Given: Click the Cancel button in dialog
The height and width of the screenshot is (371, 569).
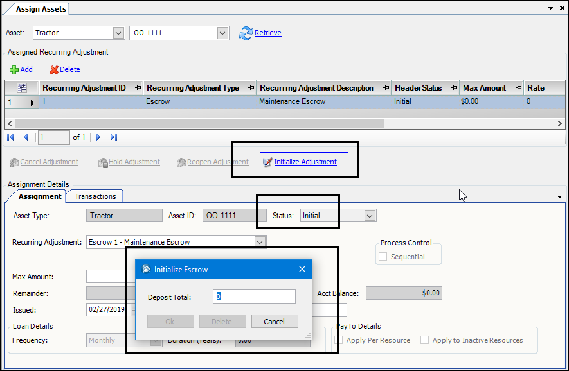Looking at the screenshot, I should [275, 322].
